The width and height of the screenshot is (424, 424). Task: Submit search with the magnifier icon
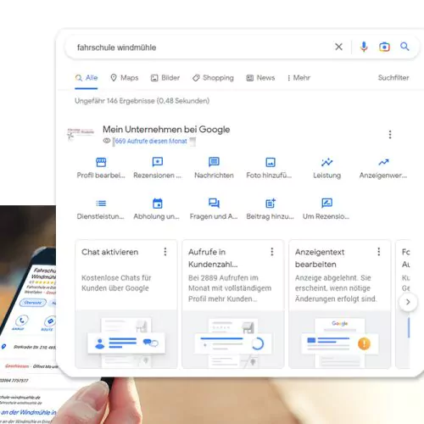click(x=404, y=47)
